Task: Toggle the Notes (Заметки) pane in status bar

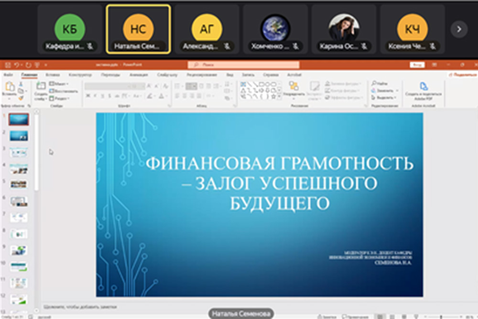Action: [329, 316]
